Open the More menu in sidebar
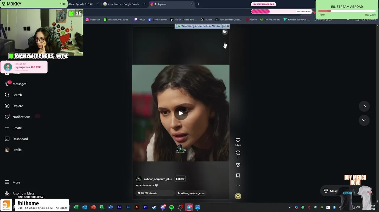This screenshot has width=379, height=212. pos(12,183)
